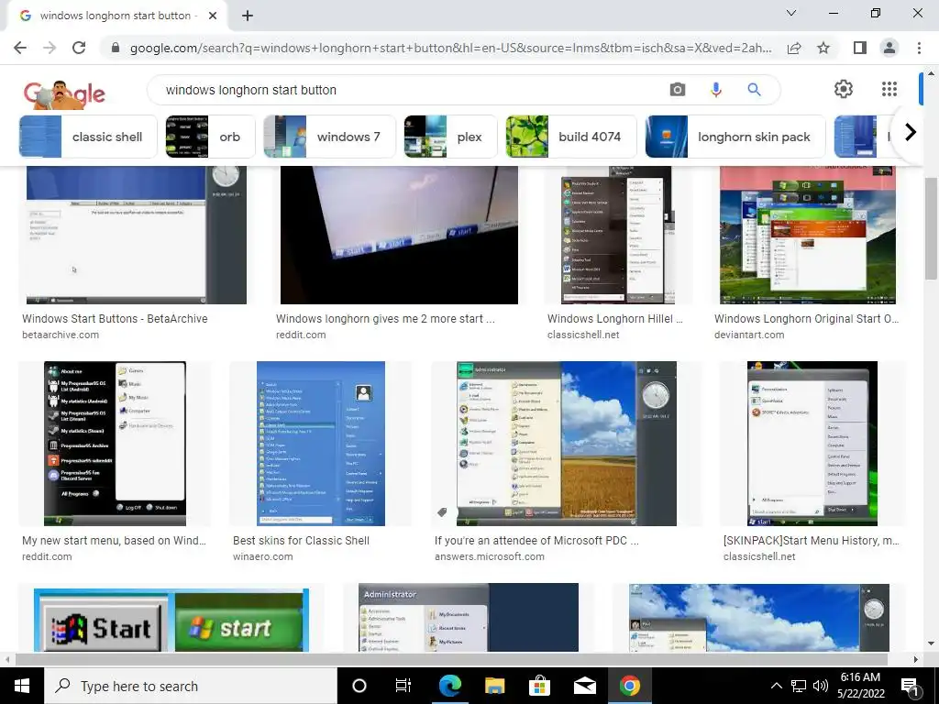Filter by 'orb' chip

click(x=210, y=137)
